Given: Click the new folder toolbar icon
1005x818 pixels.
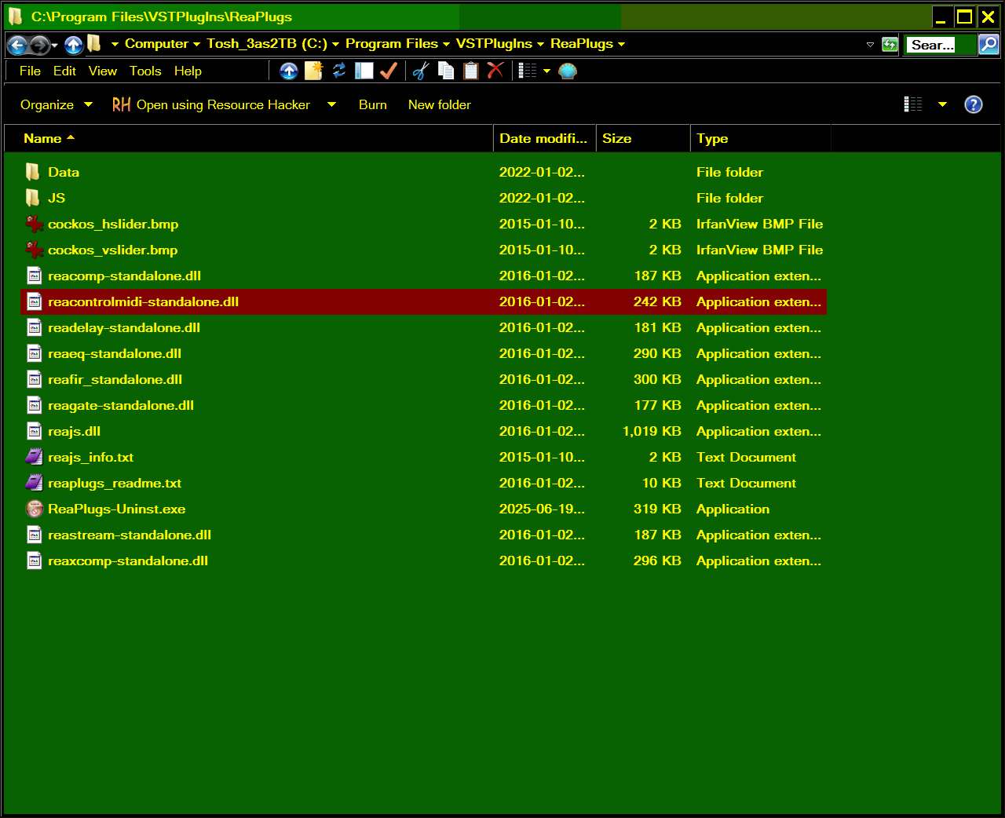Looking at the screenshot, I should 313,71.
